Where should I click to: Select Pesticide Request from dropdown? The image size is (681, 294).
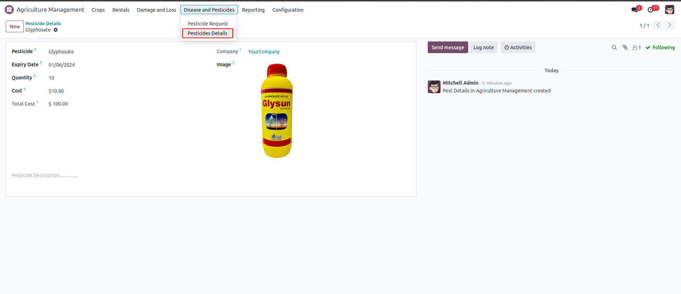(x=208, y=24)
